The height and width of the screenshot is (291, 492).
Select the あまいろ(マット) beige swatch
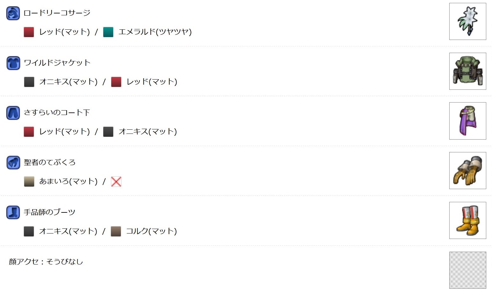click(x=29, y=182)
